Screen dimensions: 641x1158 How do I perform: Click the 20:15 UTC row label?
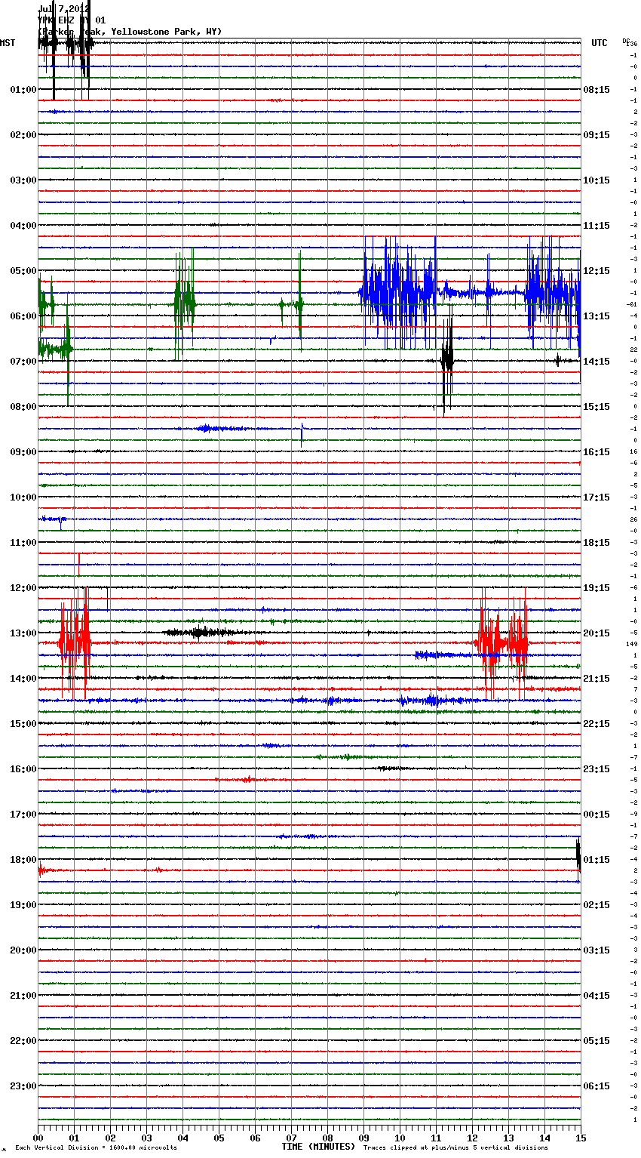597,633
